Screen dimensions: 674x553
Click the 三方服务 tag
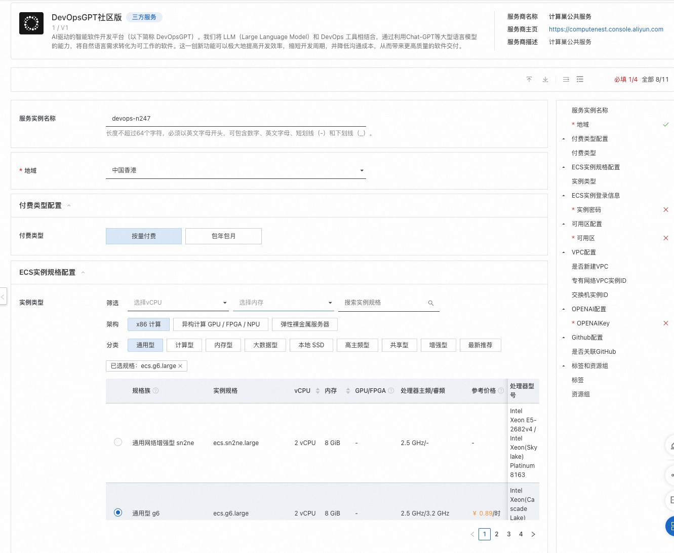(144, 17)
